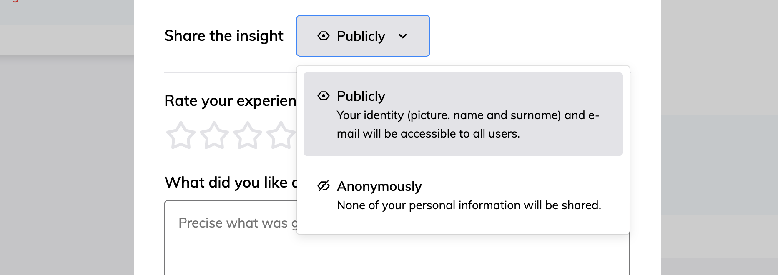
Task: Rate three stars for your experience
Action: [x=247, y=135]
